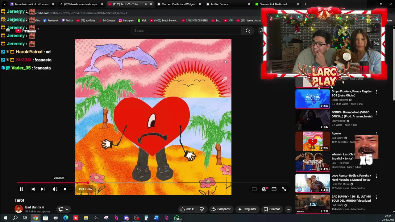Screen dimensions: 395x222
Task: Play the Grupo Frontera SOS video thumbnail
Action: coord(313,99)
